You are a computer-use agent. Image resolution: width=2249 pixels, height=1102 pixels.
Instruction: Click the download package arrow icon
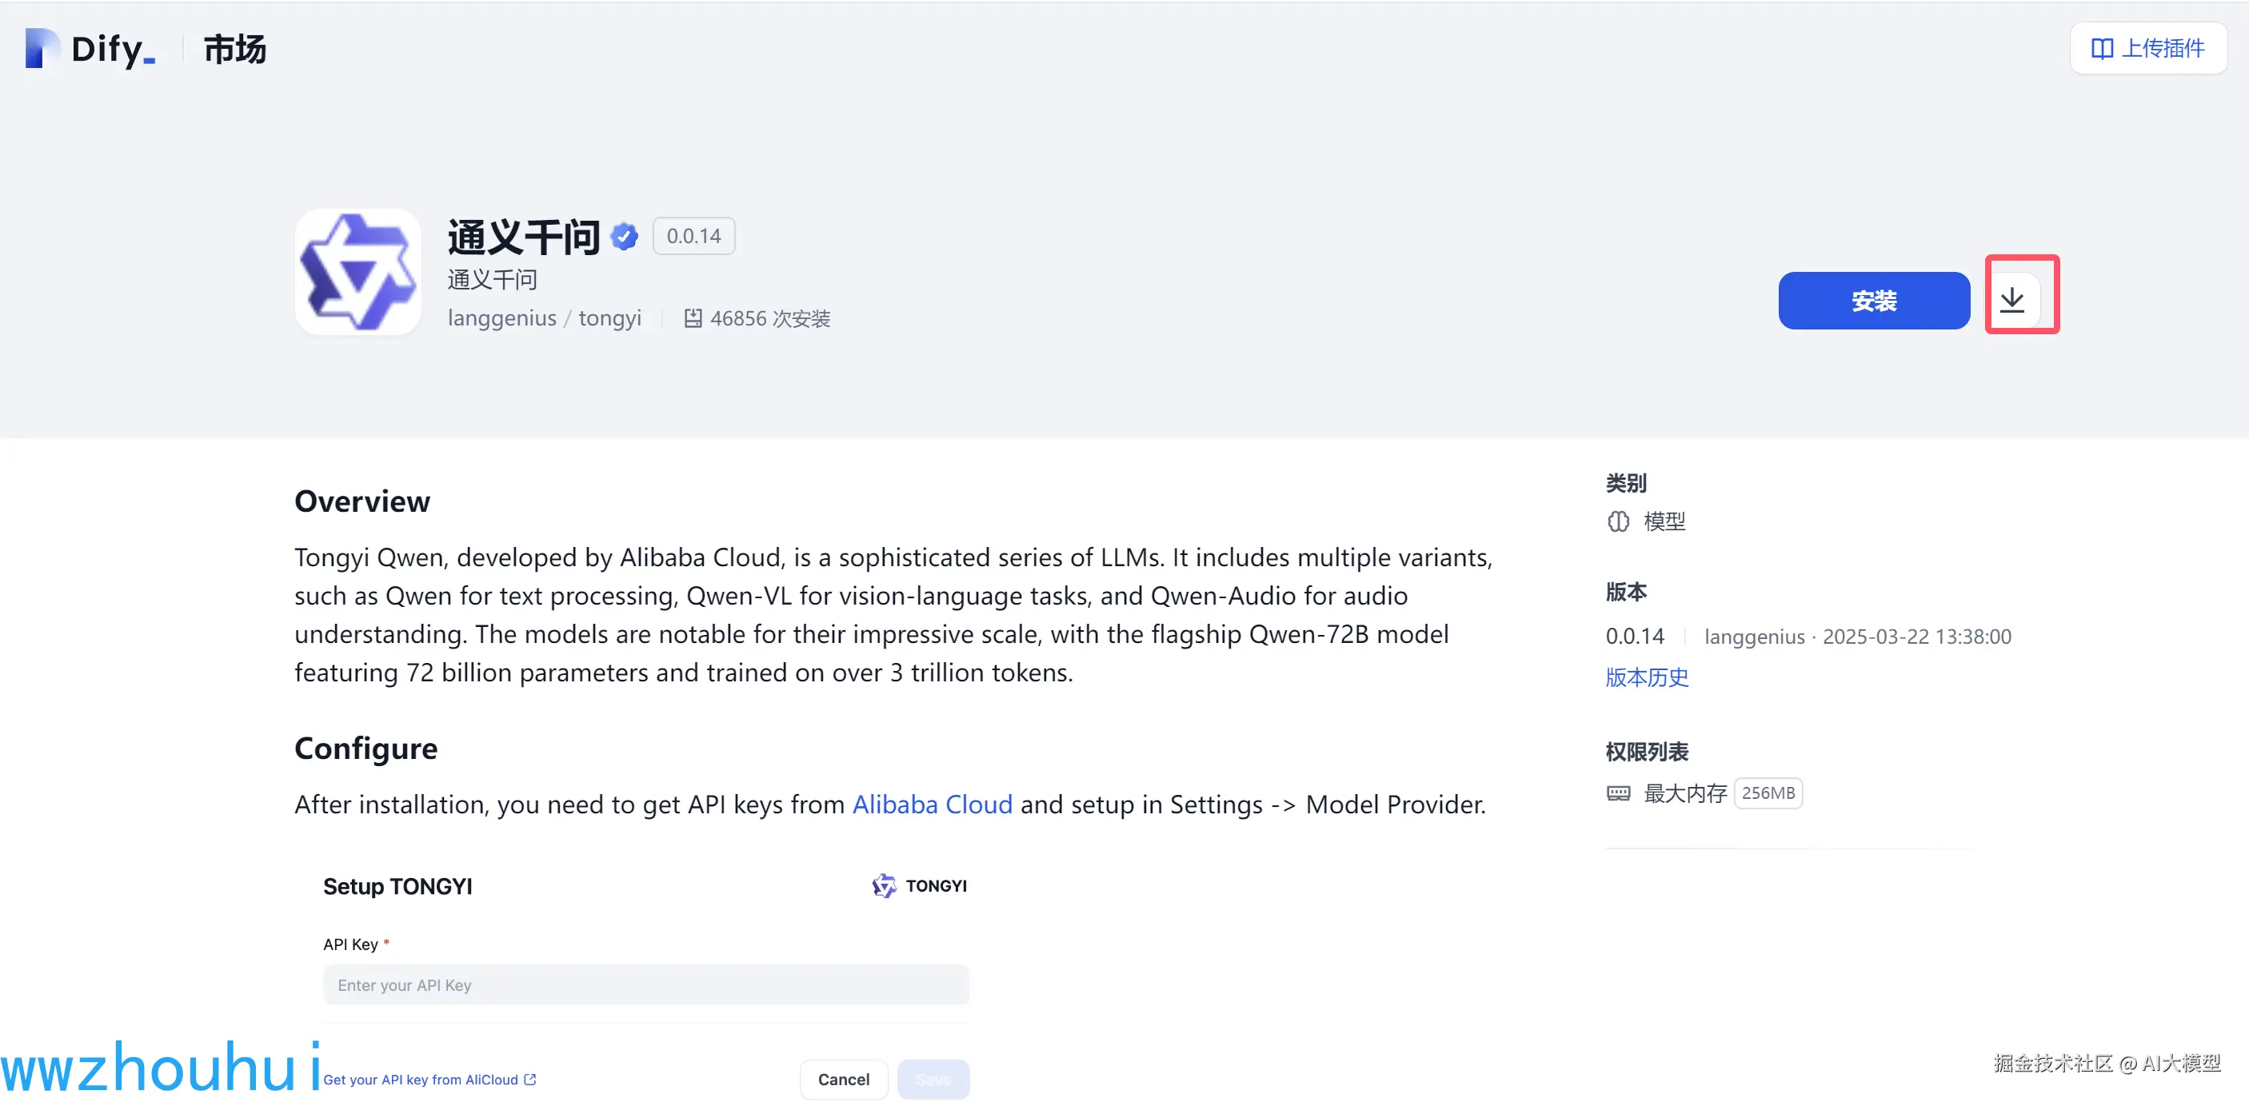tap(2012, 301)
